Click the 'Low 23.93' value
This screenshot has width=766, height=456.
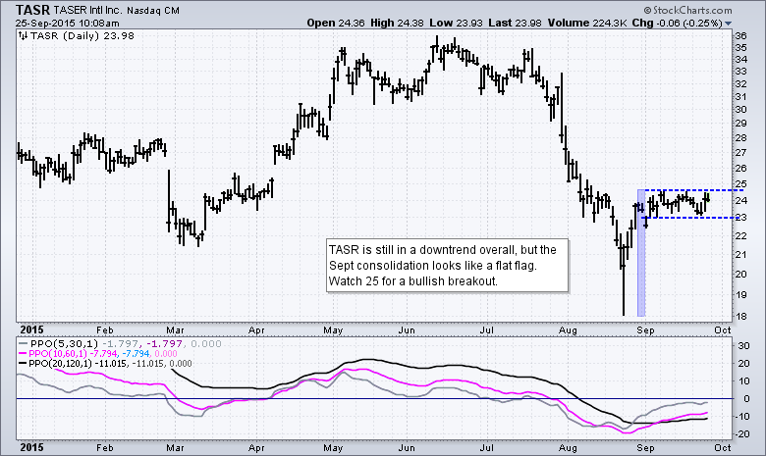(458, 23)
